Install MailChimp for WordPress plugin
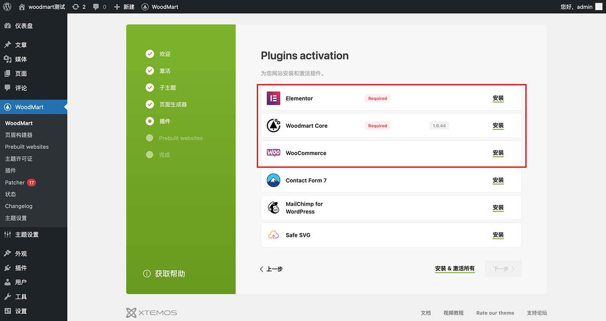The height and width of the screenshot is (321, 606). pyautogui.click(x=498, y=207)
